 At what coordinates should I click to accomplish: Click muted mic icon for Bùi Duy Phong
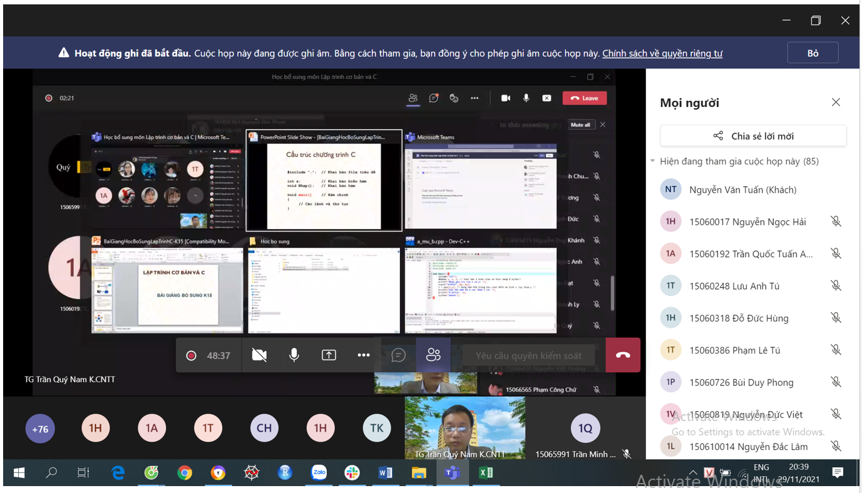point(836,382)
